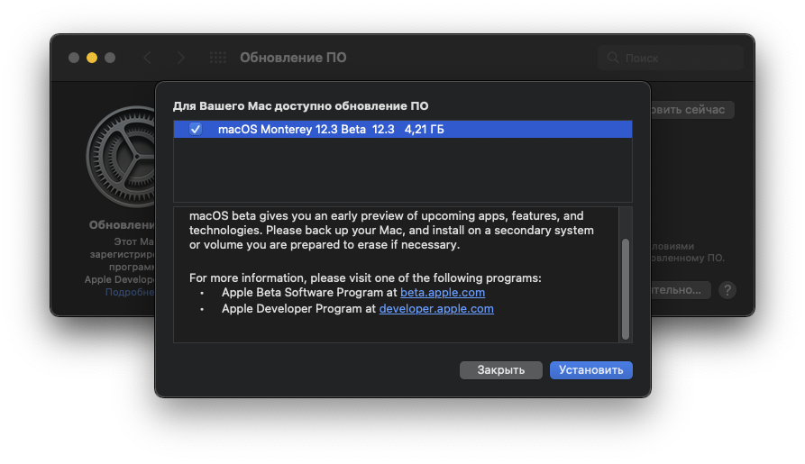Go back with the left chevron
The image size is (805, 464).
tap(147, 58)
